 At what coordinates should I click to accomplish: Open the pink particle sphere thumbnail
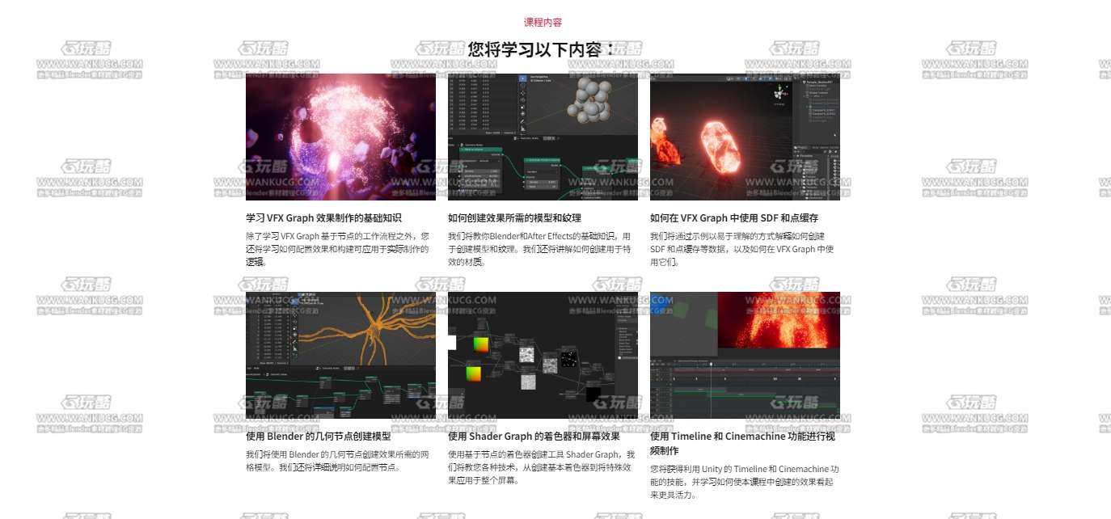(x=340, y=137)
